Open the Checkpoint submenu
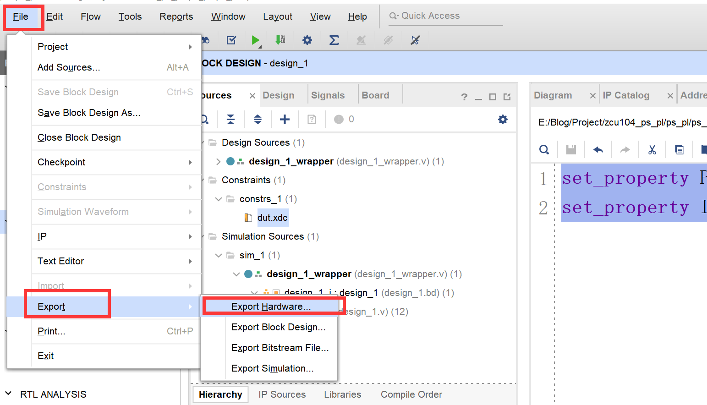The width and height of the screenshot is (707, 405). pos(116,162)
